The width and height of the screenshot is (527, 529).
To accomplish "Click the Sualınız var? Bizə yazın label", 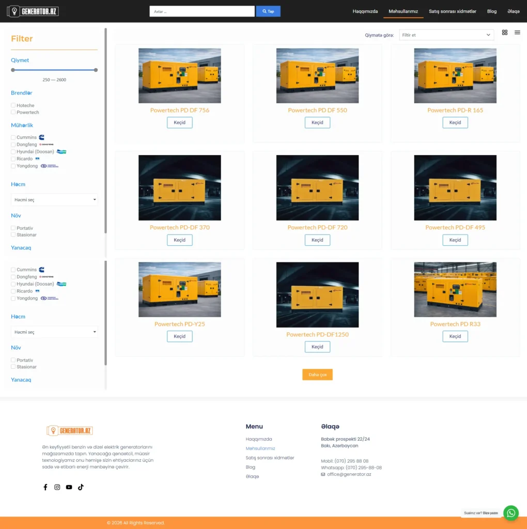I will click(x=481, y=513).
